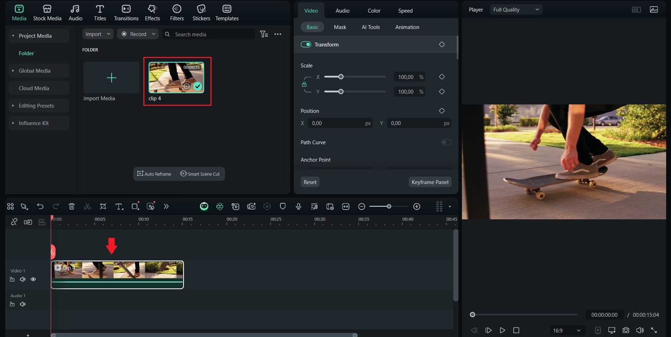Click the green AI assistant face icon
This screenshot has width=671, height=337.
point(204,206)
